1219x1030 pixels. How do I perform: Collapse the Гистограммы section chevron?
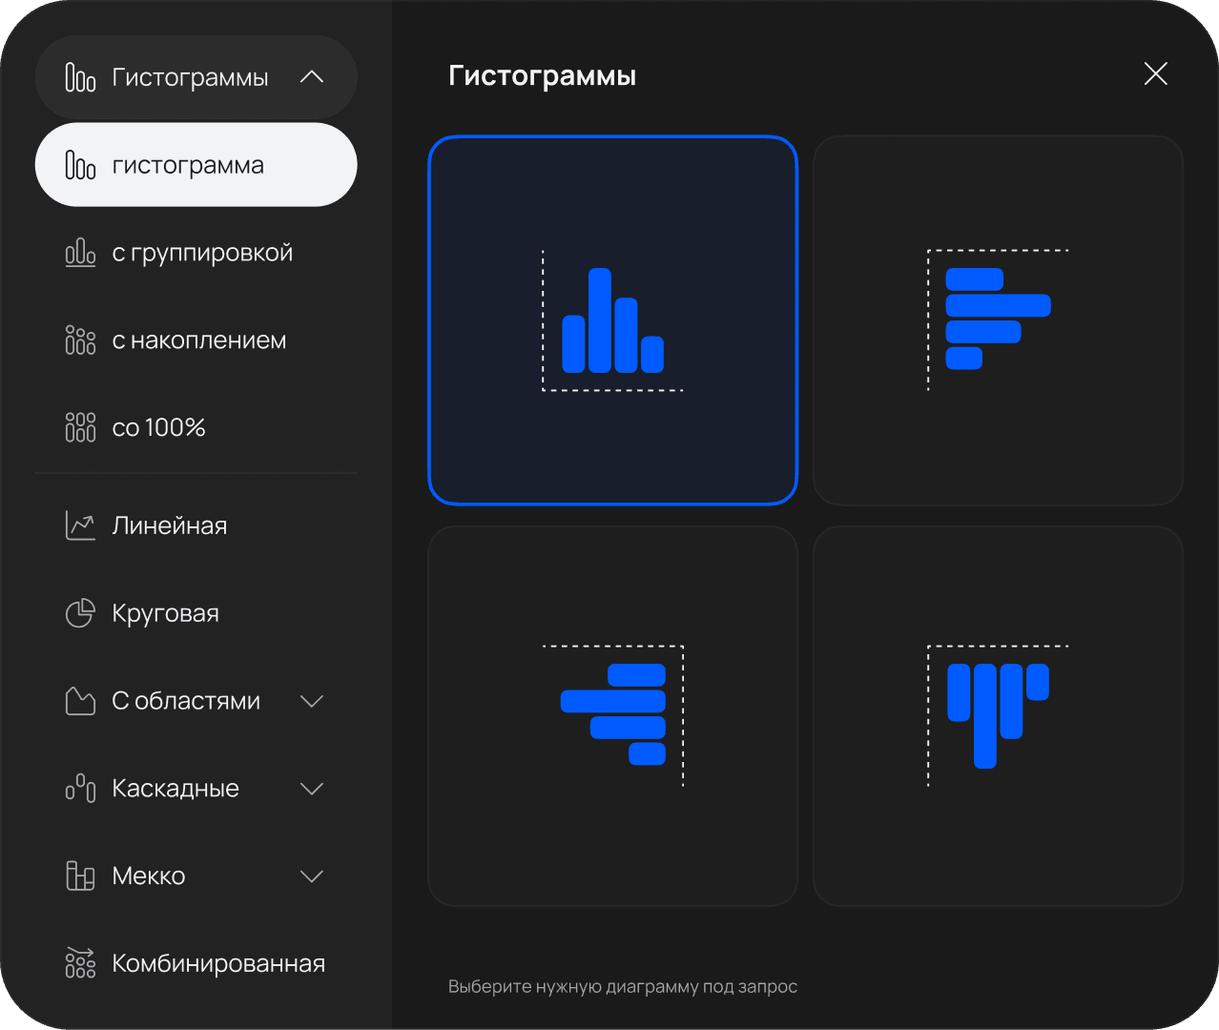(312, 77)
